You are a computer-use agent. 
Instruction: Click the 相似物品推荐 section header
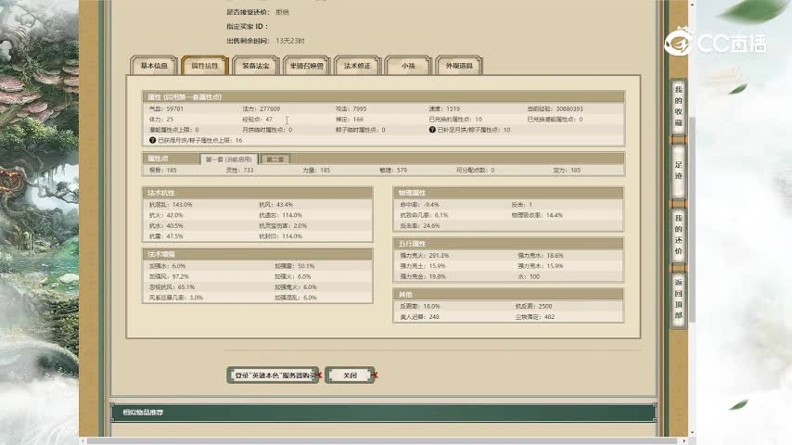tap(383, 413)
